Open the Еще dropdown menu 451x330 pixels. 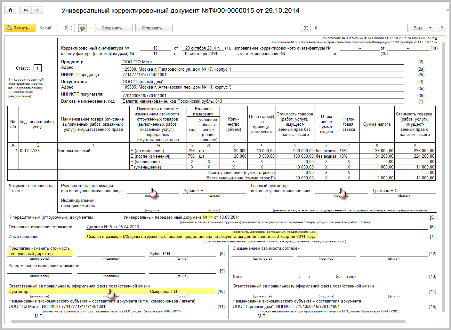421,28
